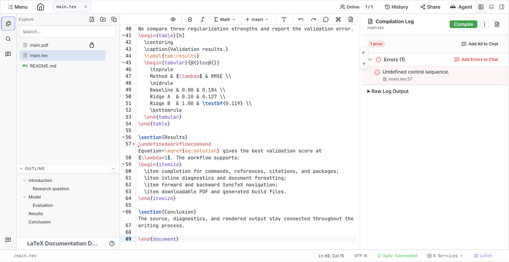The image size is (509, 262).
Task: Select main.tex in the file list
Action: tap(63, 56)
